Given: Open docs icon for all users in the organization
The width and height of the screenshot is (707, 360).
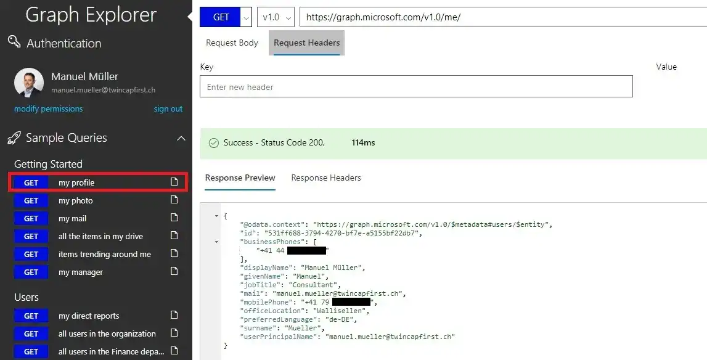Looking at the screenshot, I should (174, 333).
